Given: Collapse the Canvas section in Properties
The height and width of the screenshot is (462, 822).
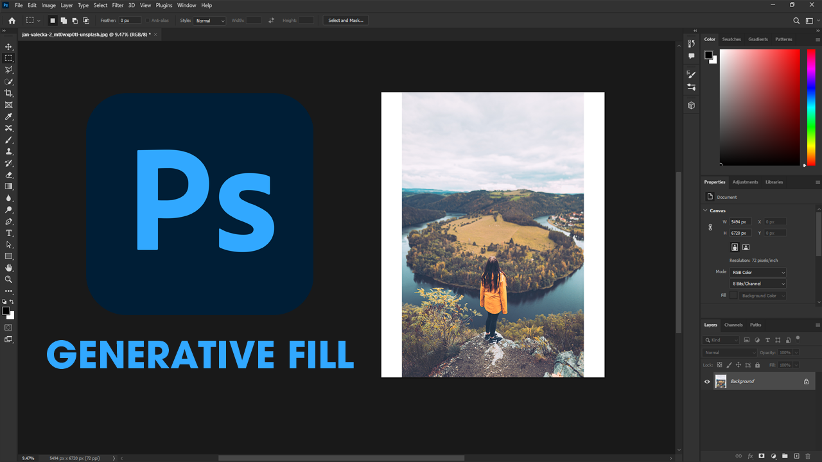Looking at the screenshot, I should [705, 210].
